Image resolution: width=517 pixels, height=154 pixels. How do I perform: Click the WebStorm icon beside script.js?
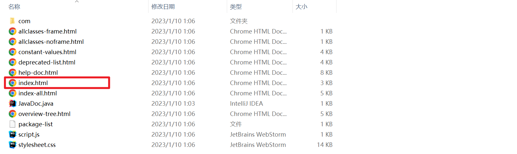pos(12,134)
